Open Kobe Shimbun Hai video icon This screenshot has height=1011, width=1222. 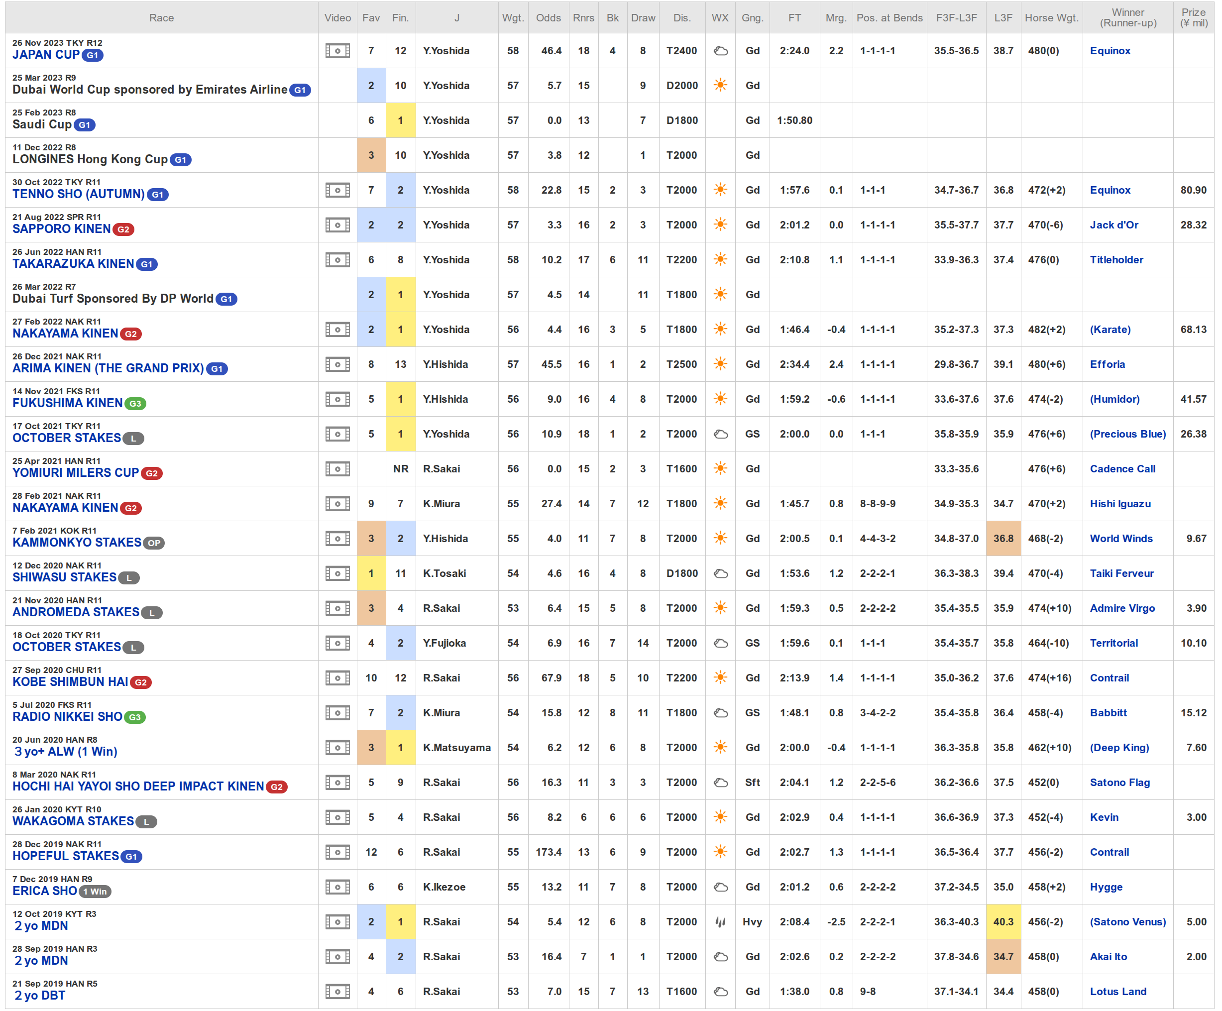tap(337, 678)
